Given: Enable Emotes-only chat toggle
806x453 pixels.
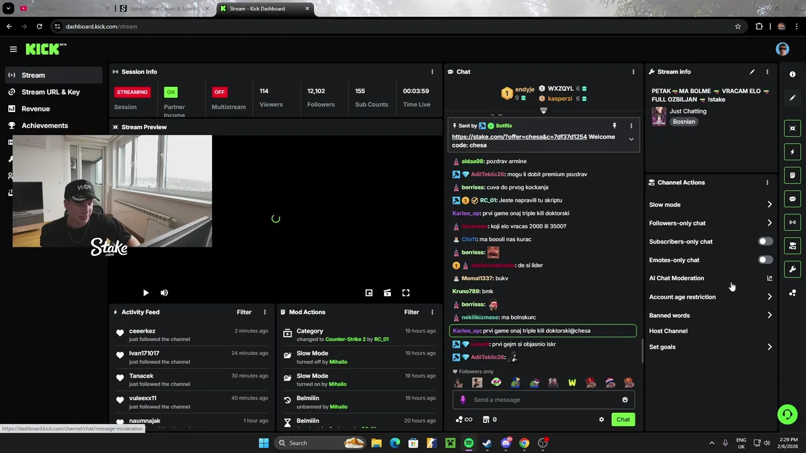Looking at the screenshot, I should pyautogui.click(x=765, y=260).
